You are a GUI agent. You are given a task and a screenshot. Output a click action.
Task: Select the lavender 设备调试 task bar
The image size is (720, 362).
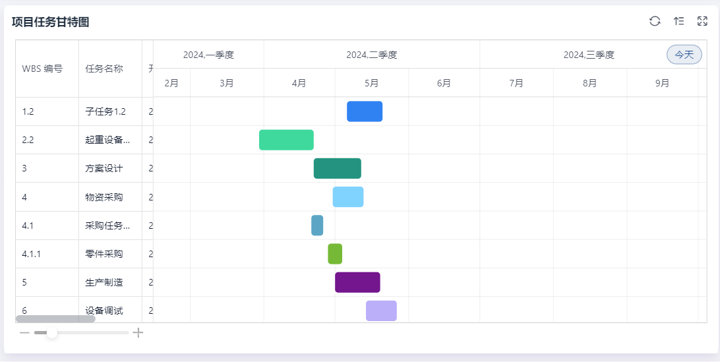point(381,311)
